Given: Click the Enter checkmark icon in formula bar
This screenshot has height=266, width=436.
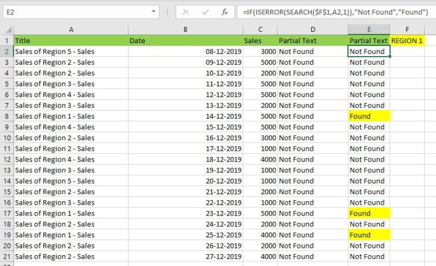Looking at the screenshot, I should (x=206, y=12).
